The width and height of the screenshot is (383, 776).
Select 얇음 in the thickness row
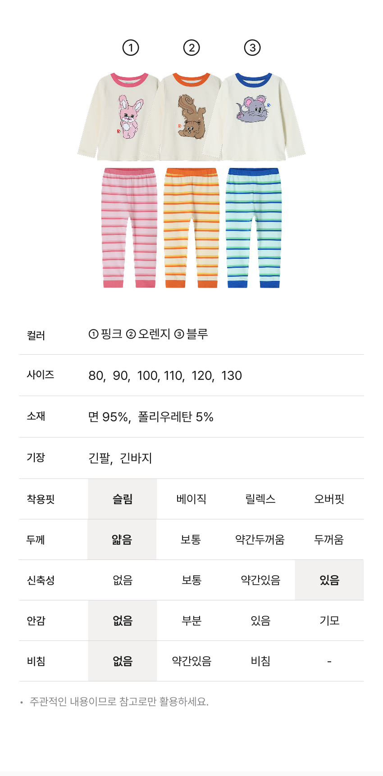122,540
